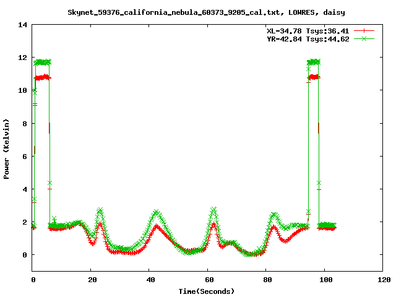Click the green curve peak near 62 seconds
Image resolution: width=396 pixels, height=297 pixels.
[x=213, y=210]
